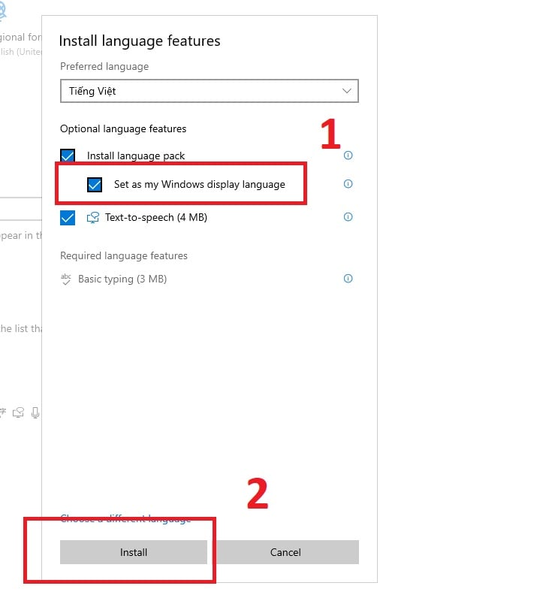This screenshot has width=558, height=607.
Task: Open the Preferred language dropdown chevron
Action: (346, 91)
